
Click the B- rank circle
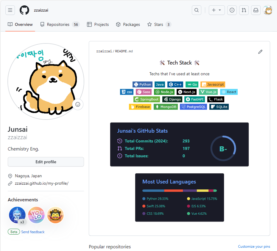pos(223,148)
